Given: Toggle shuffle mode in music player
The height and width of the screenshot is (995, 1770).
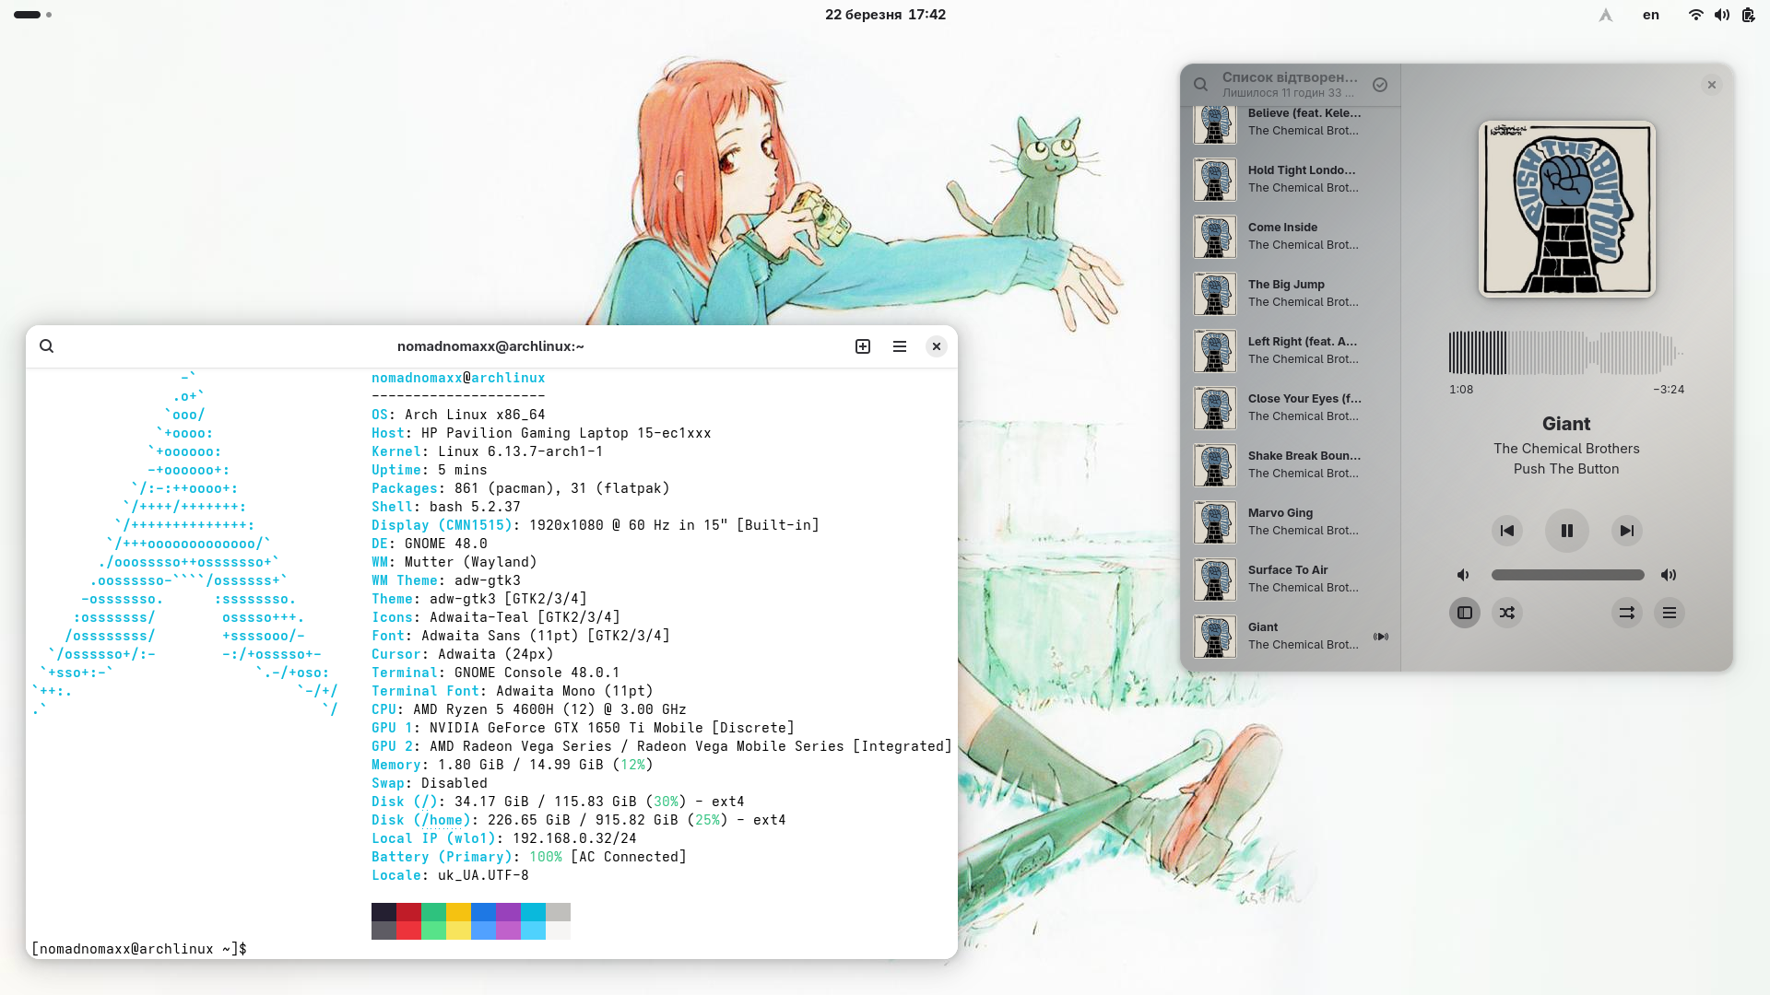Looking at the screenshot, I should tap(1506, 613).
